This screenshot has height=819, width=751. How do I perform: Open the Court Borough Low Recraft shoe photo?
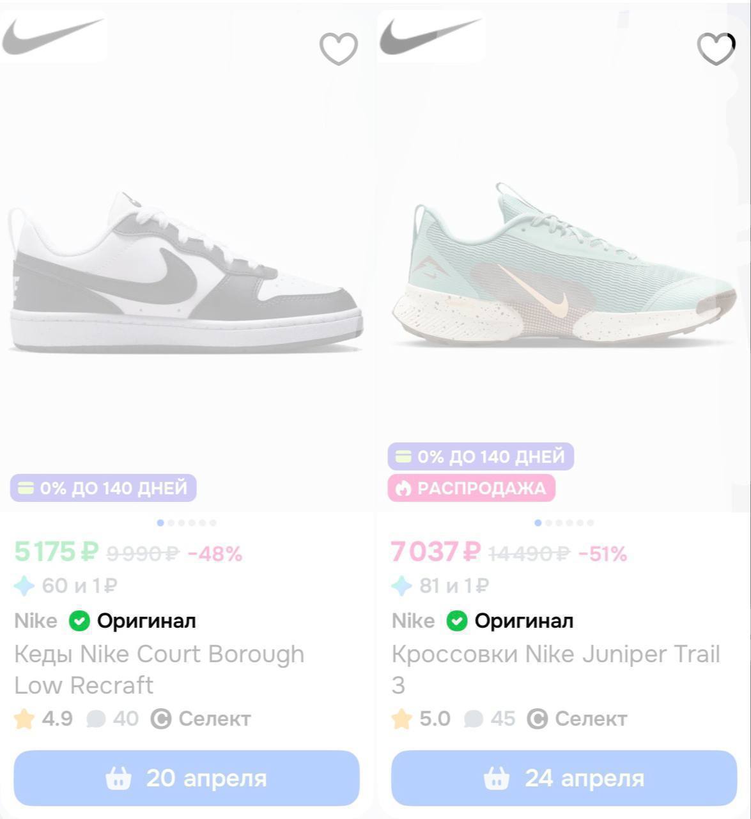coord(185,272)
